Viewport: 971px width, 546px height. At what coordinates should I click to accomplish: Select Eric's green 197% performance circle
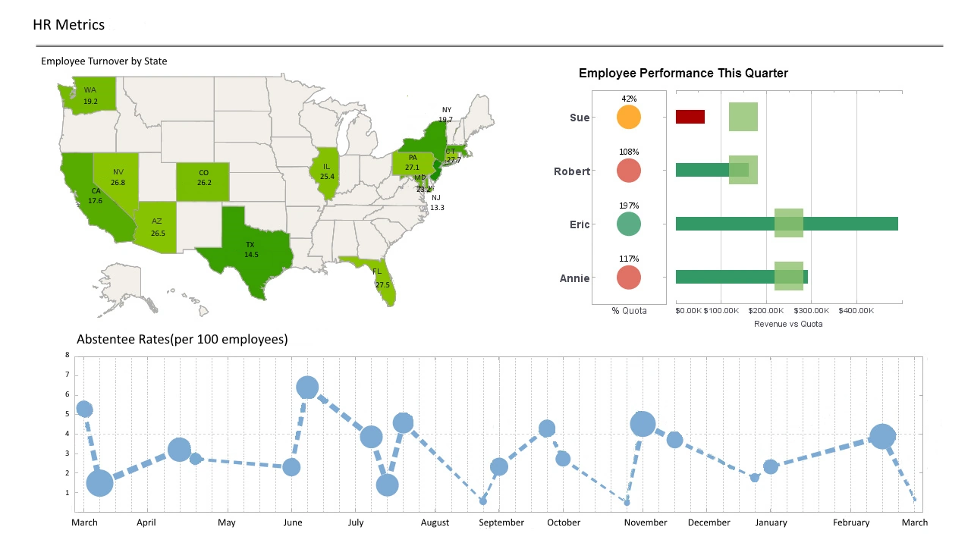coord(628,224)
